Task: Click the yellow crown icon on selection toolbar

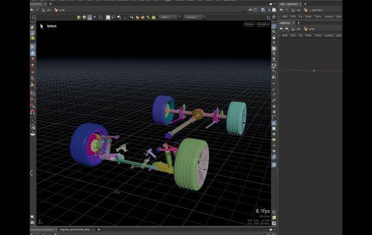Action: click(x=154, y=18)
